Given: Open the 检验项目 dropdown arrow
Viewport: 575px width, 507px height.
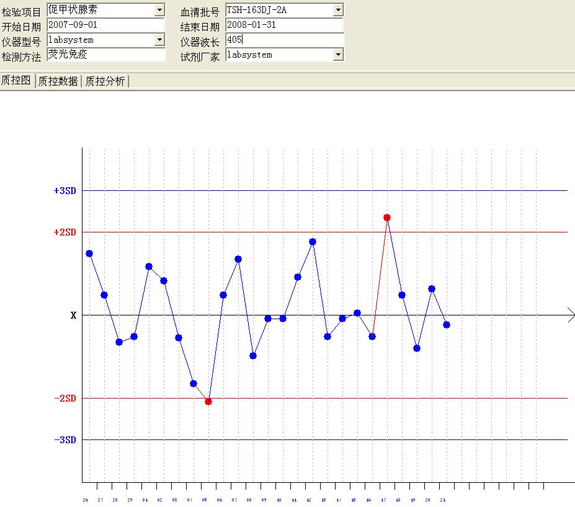Looking at the screenshot, I should 159,10.
